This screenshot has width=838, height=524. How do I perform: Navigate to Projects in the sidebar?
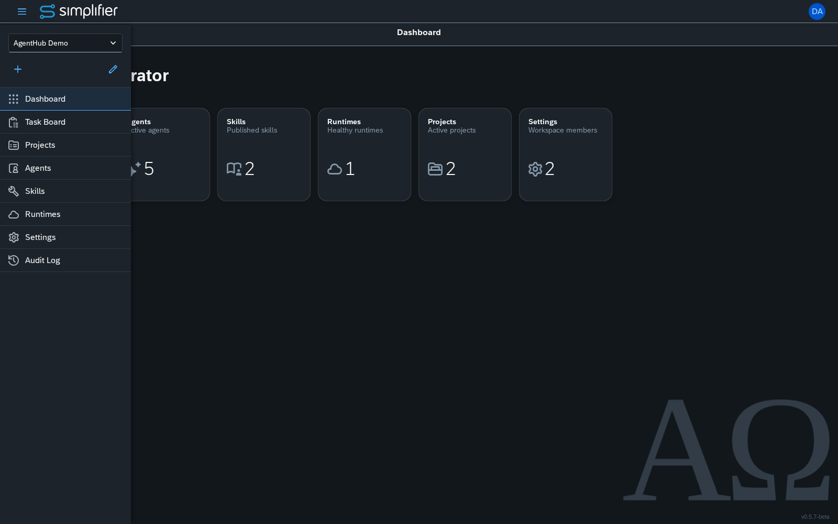[65, 145]
